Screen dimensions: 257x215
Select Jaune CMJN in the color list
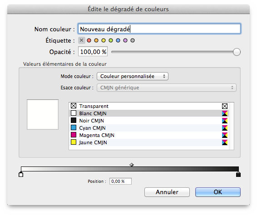[149, 142]
